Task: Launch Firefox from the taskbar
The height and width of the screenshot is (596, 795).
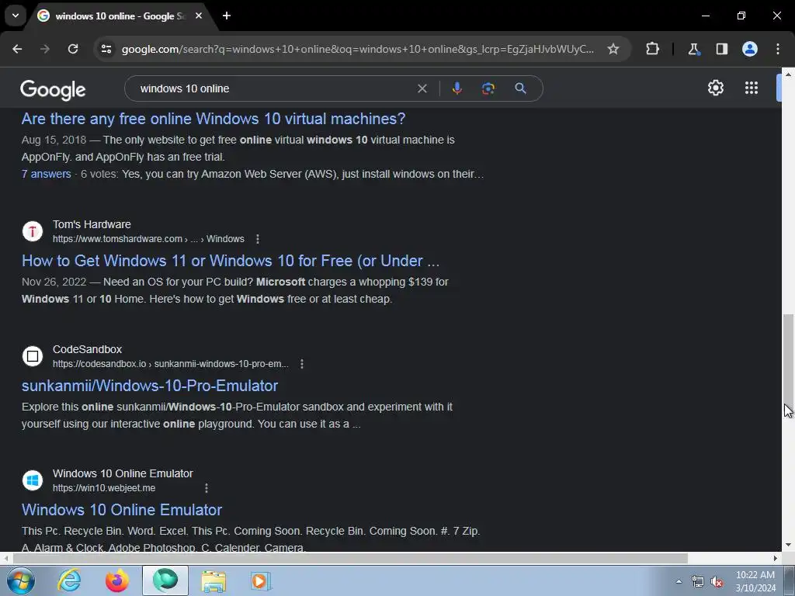Action: pos(117,580)
